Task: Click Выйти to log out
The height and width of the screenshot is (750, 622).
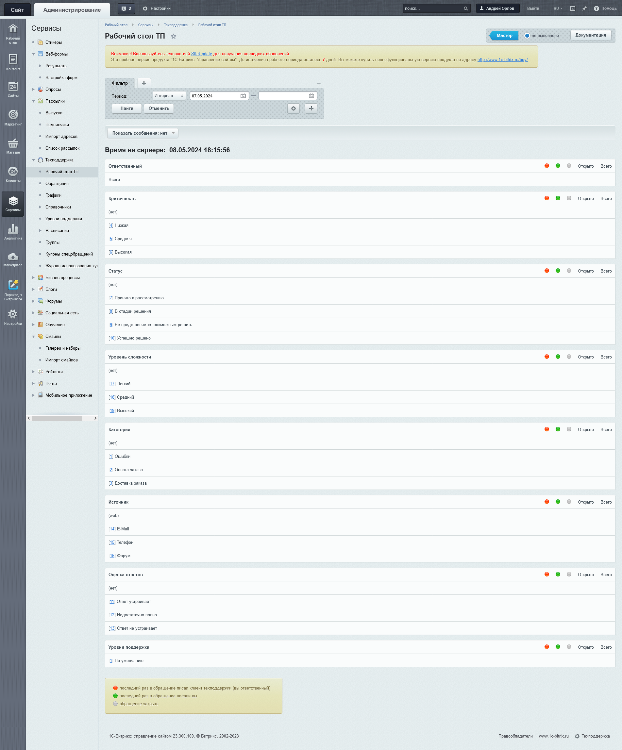Action: (533, 8)
